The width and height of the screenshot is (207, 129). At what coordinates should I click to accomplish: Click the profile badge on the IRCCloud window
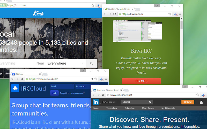click(83, 71)
